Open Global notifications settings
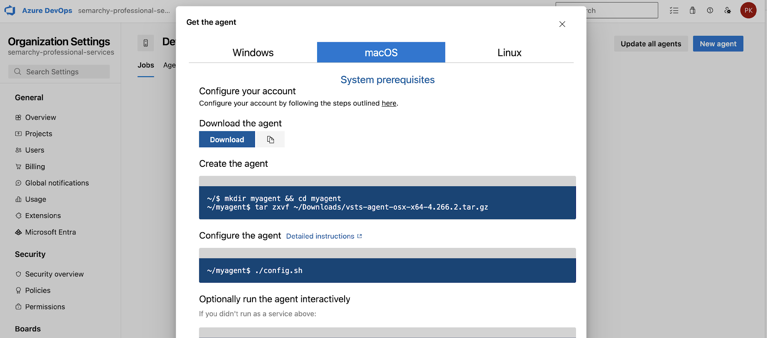767x338 pixels. [57, 183]
